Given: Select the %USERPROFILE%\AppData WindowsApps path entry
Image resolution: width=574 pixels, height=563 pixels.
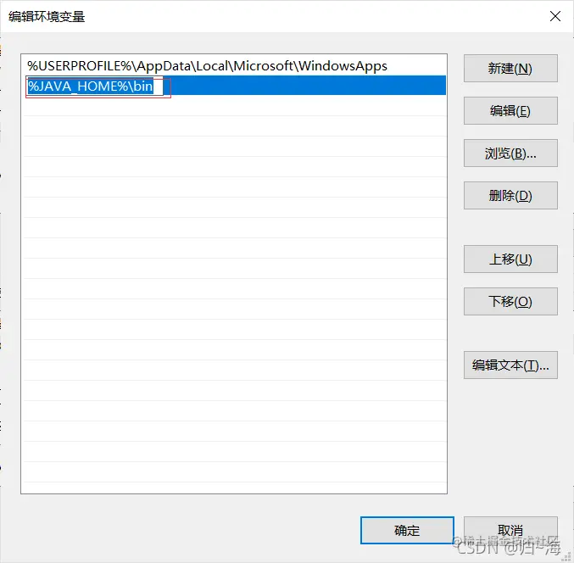Looking at the screenshot, I should click(235, 66).
